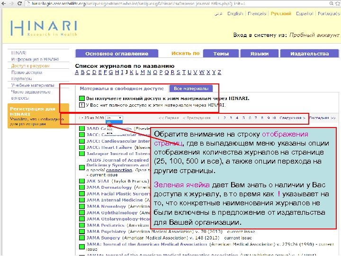Open the Языки tab
341x256 pixels.
(x=260, y=54)
